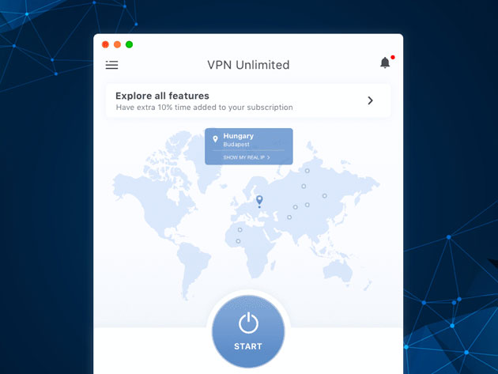Minimize the window with the orange button
498x374 pixels.
(x=117, y=44)
